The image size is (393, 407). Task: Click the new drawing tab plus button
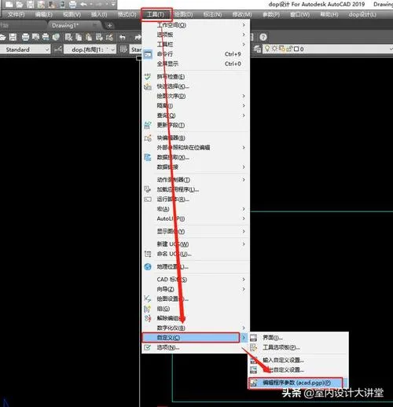pyautogui.click(x=110, y=25)
